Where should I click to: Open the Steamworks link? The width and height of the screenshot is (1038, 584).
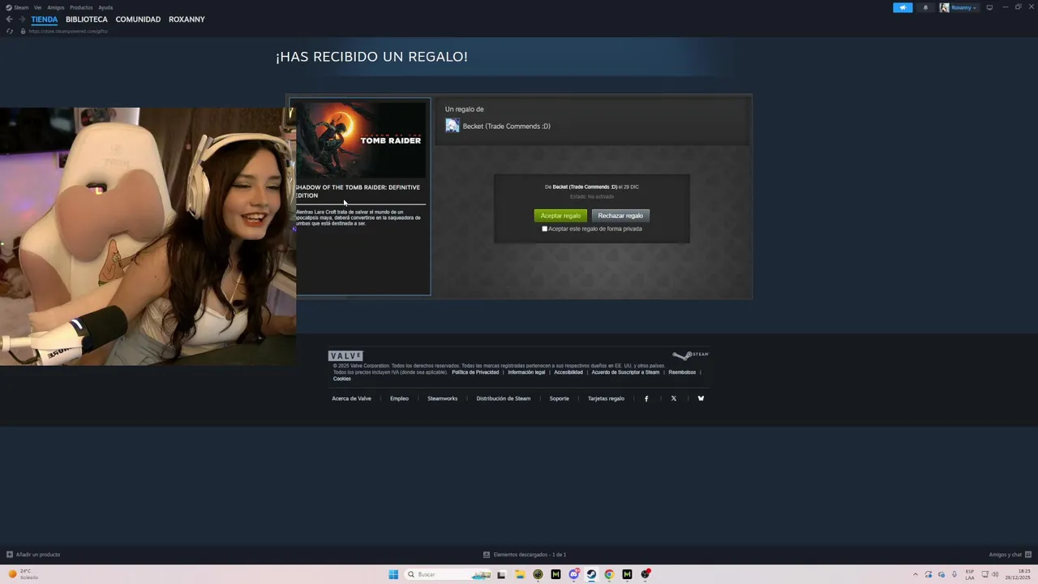443,398
